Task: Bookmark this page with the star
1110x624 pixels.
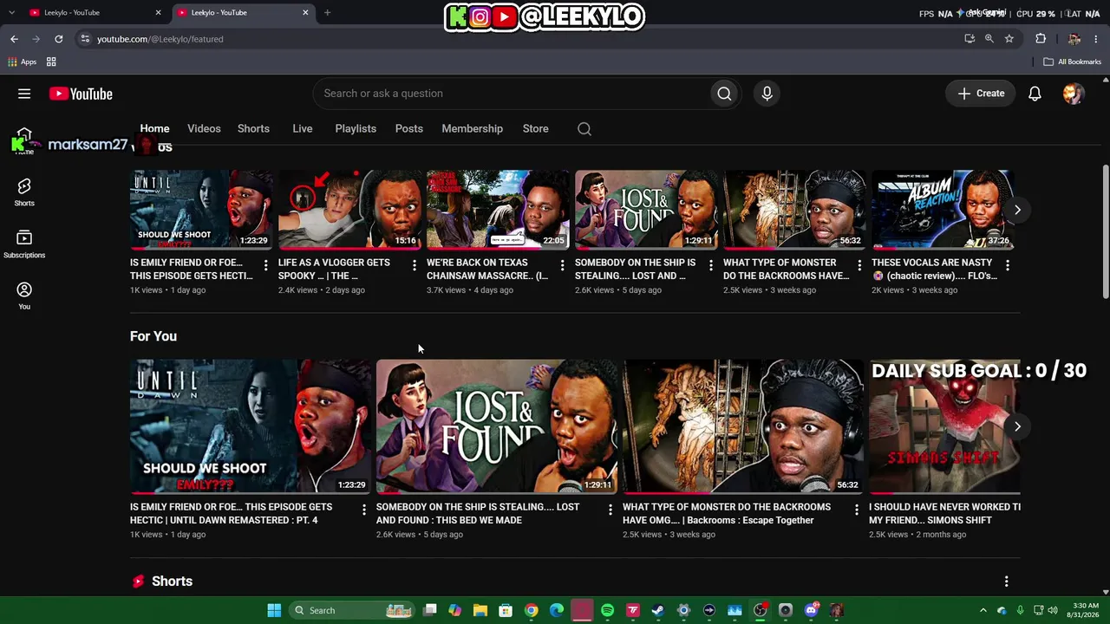Action: tap(1009, 39)
